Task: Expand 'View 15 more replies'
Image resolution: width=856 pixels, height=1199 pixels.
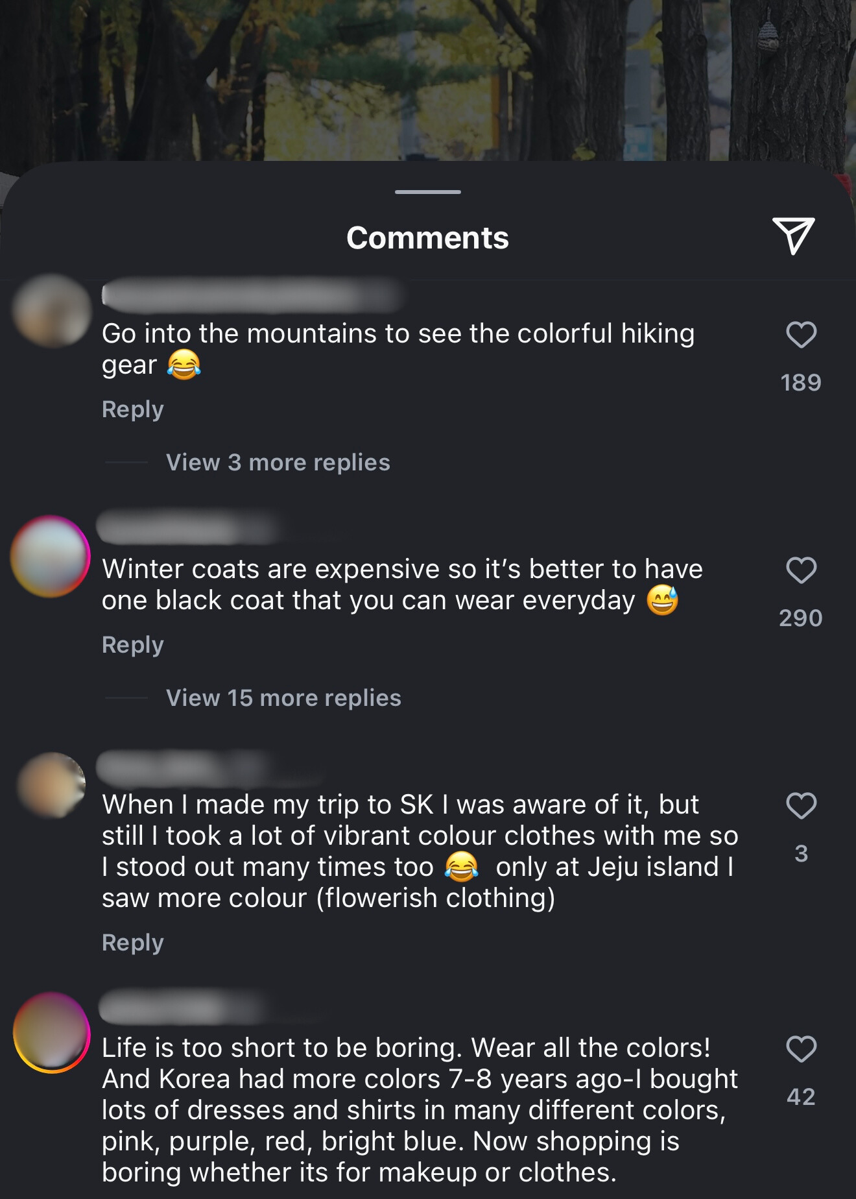Action: click(283, 698)
